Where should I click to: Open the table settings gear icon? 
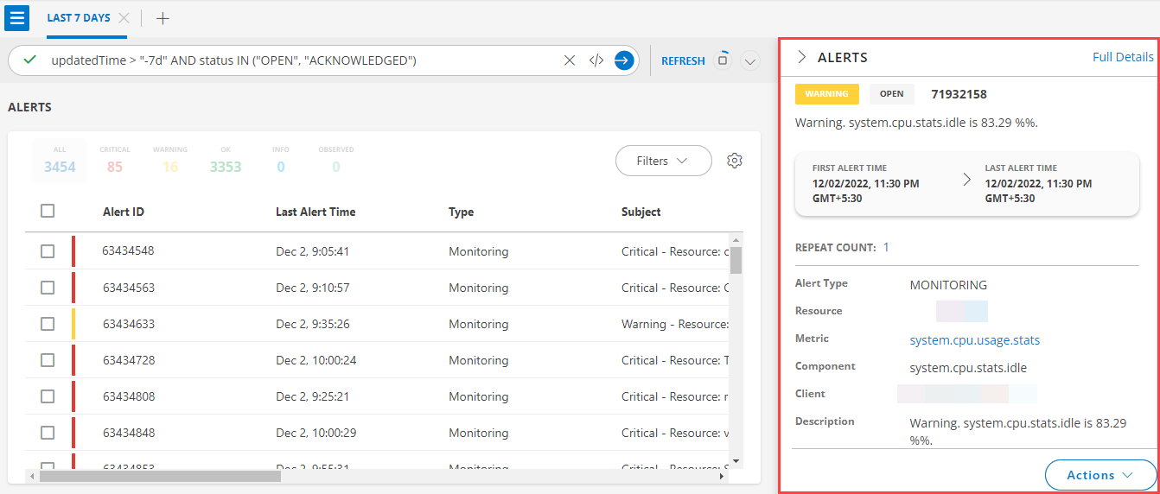tap(735, 161)
